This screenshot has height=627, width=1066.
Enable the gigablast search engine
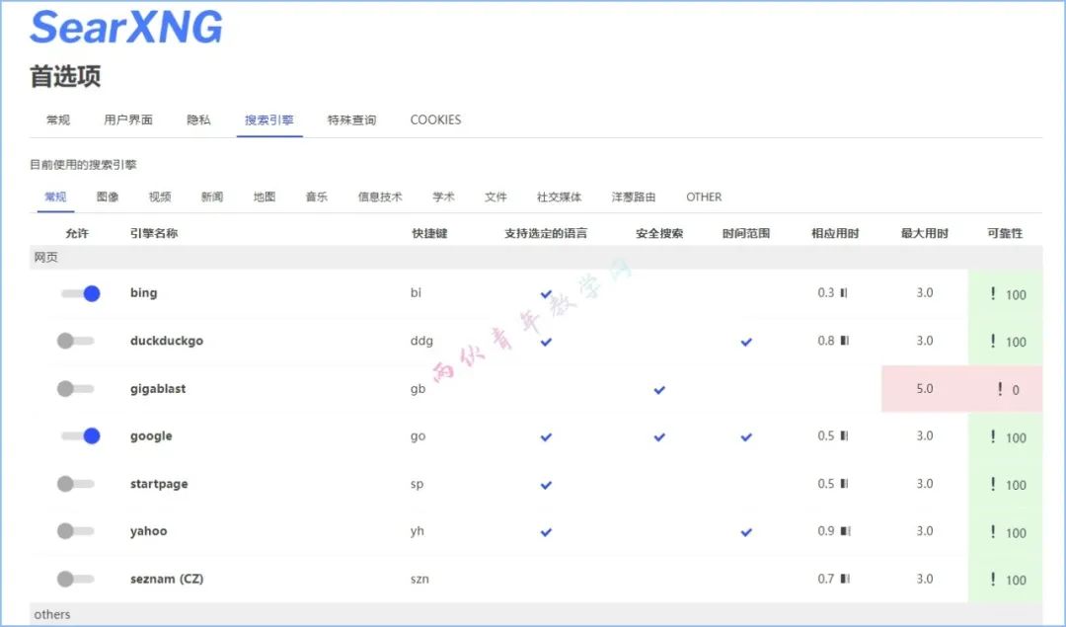(76, 389)
